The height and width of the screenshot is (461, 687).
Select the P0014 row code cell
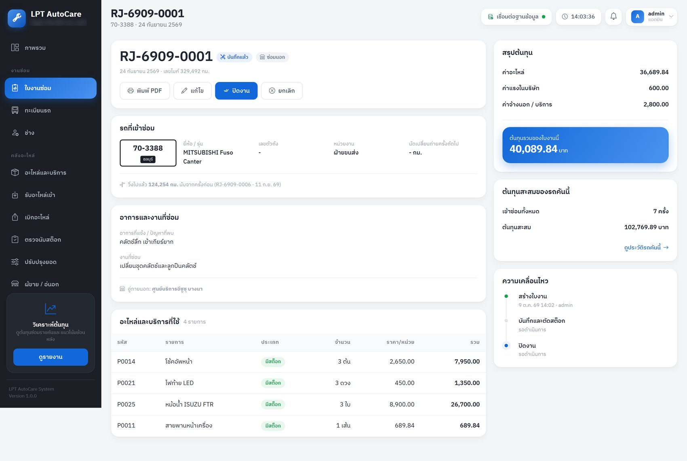point(126,362)
